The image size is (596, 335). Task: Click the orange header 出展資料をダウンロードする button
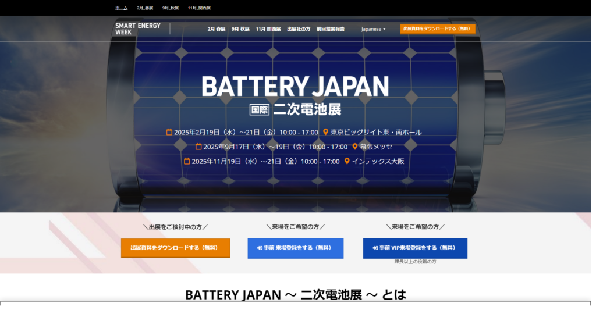[438, 29]
